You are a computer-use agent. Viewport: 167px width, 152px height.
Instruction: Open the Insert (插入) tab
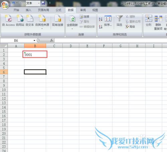(x=28, y=10)
